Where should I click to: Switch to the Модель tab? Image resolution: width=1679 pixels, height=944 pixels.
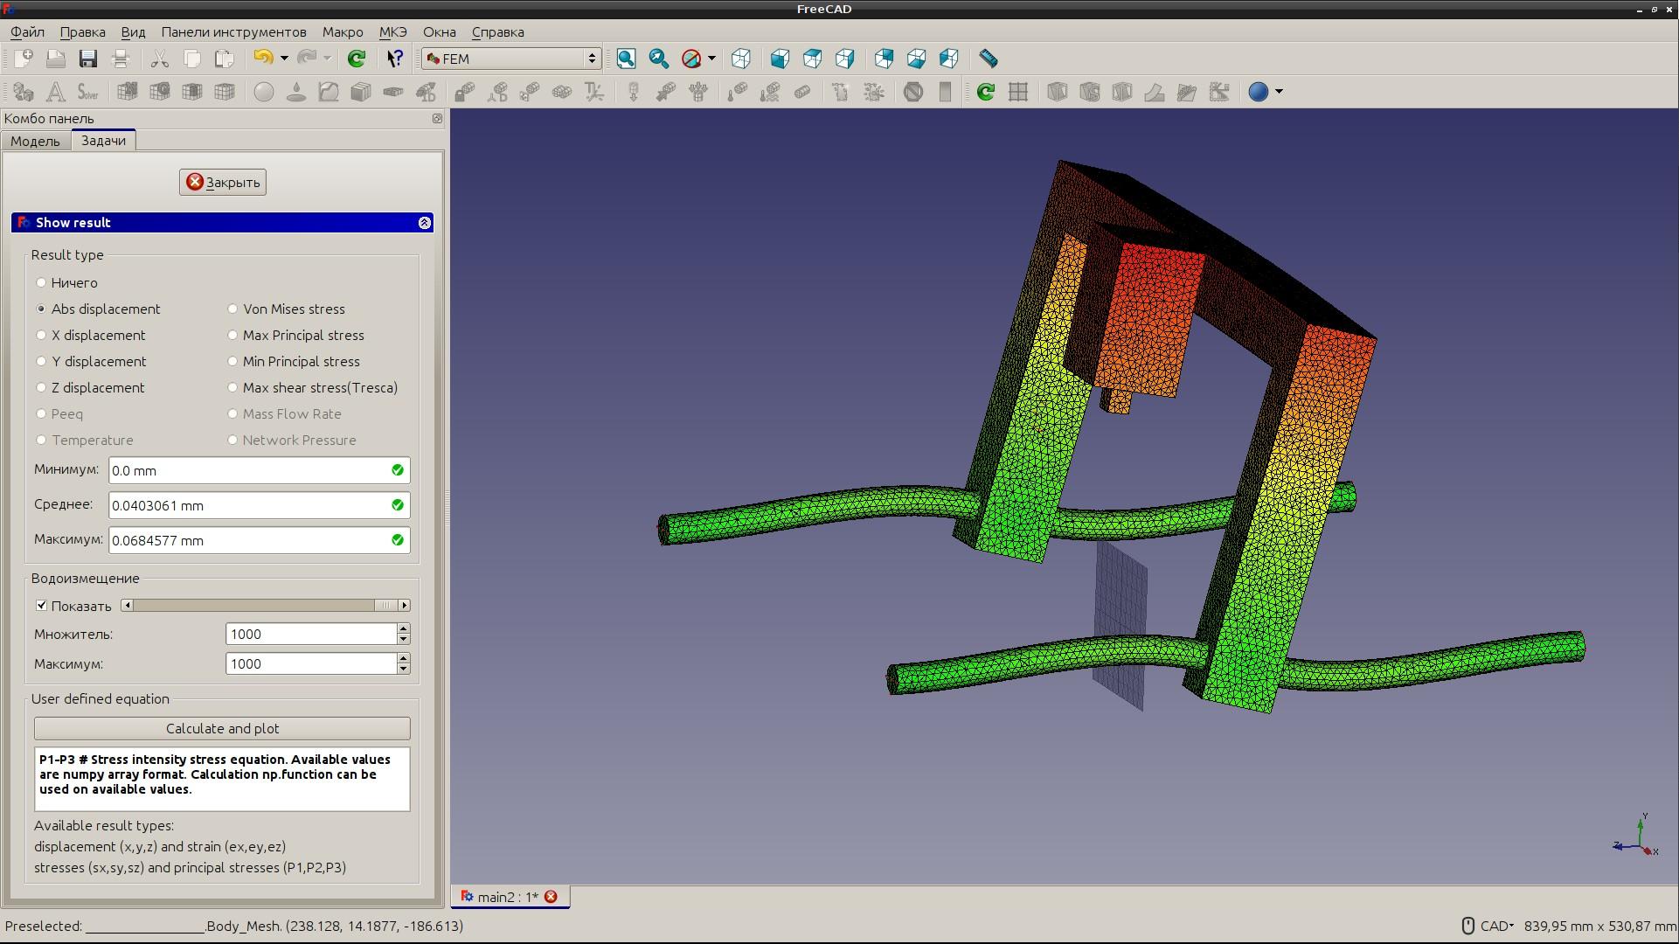tap(35, 141)
